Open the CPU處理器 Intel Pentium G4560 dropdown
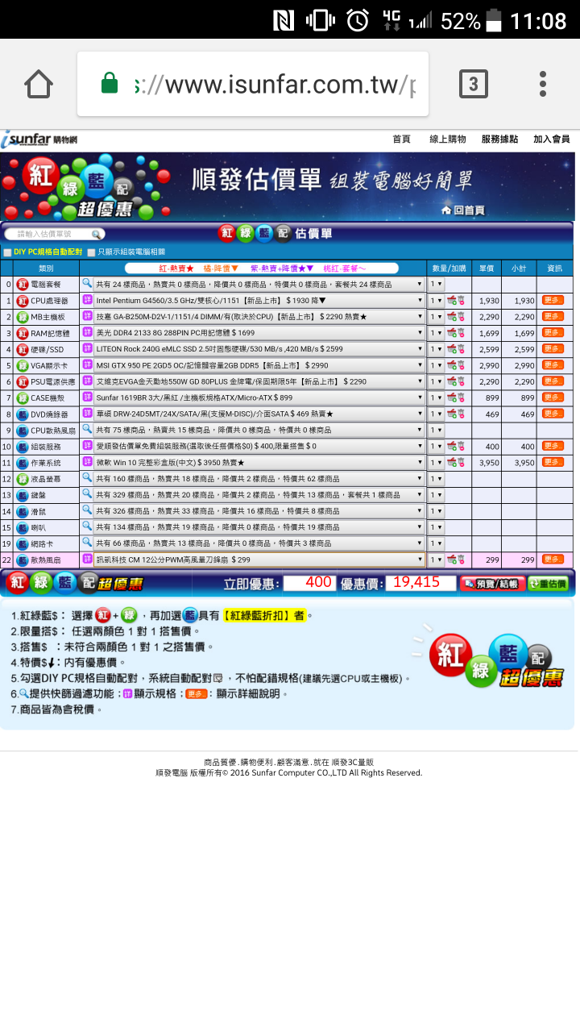This screenshot has height=1032, width=580. tap(259, 301)
